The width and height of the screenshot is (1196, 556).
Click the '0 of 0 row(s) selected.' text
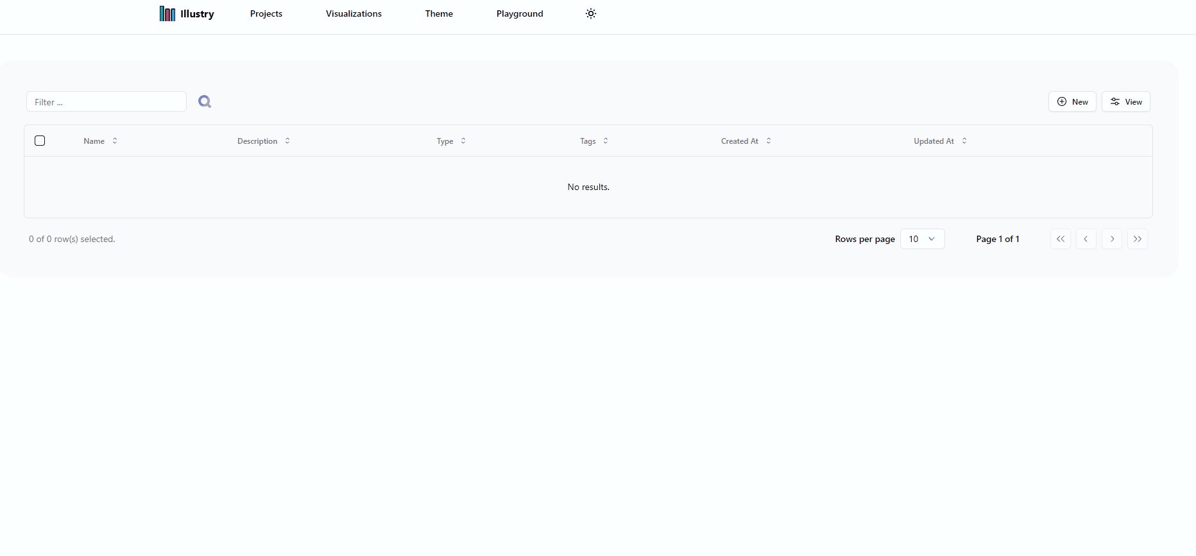(72, 239)
